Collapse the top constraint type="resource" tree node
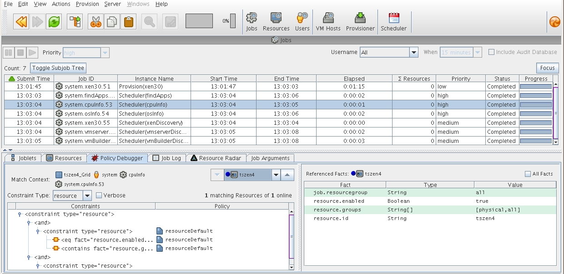The image size is (564, 274). 20,214
